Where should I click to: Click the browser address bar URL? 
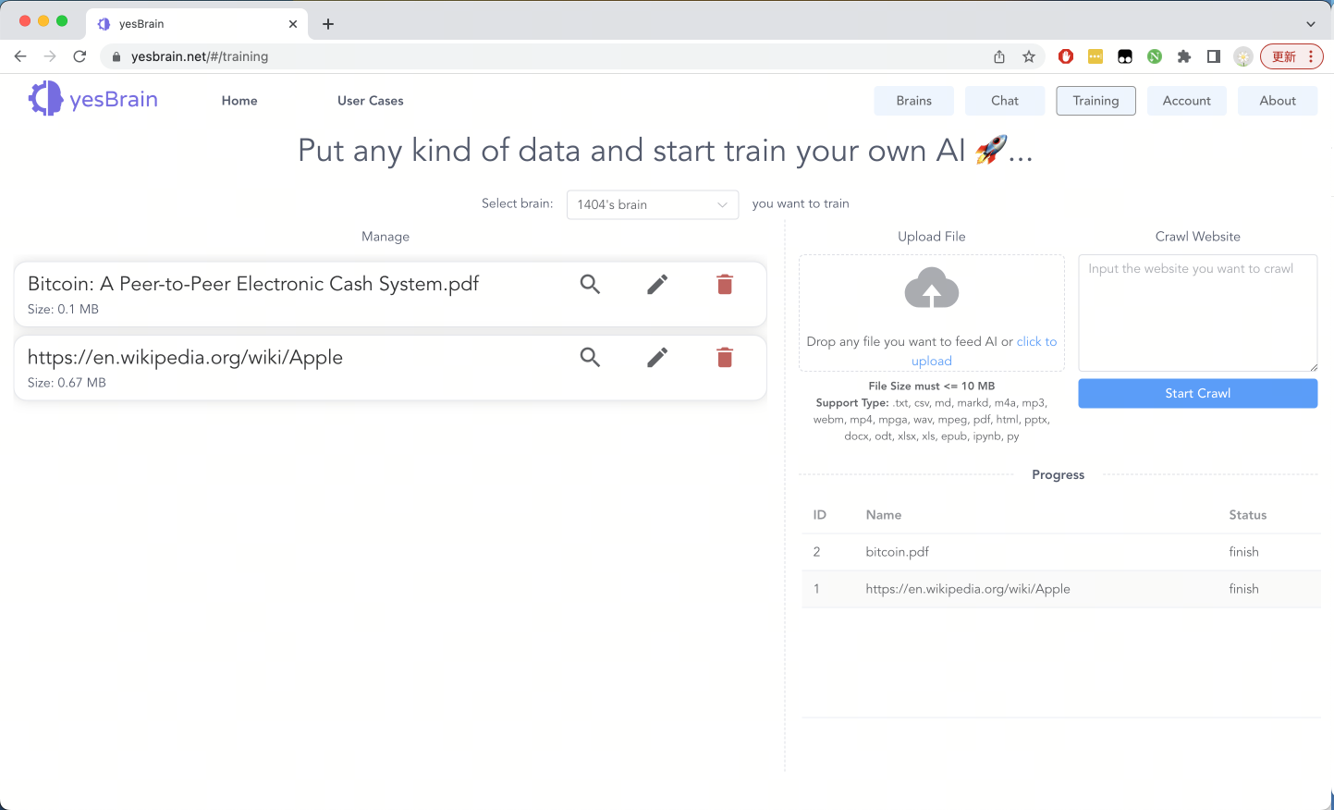(x=200, y=56)
